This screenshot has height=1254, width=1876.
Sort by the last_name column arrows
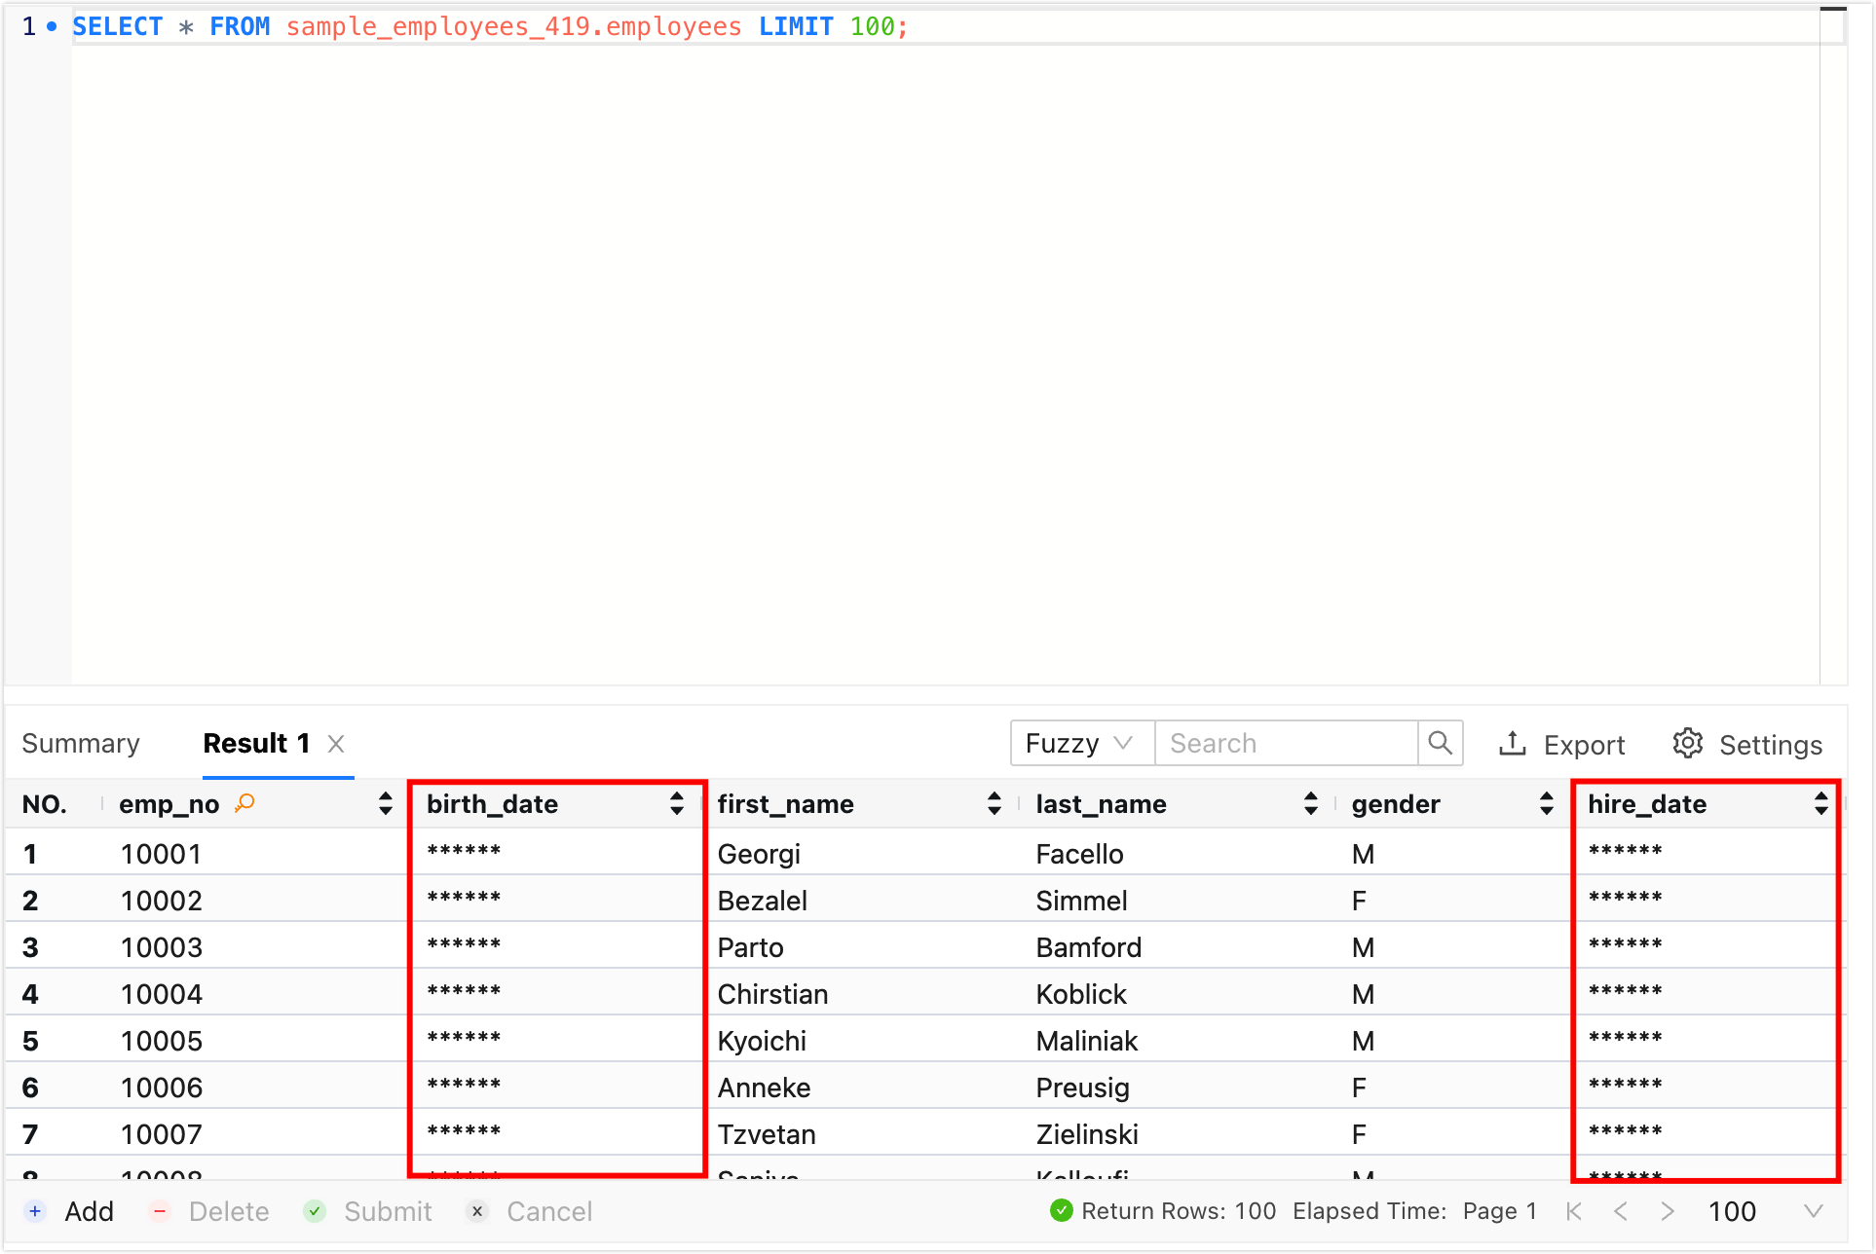click(1310, 804)
